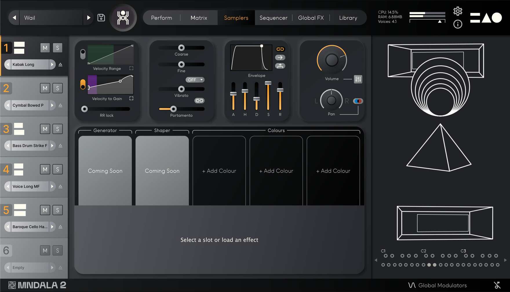Open the Global FX view

click(x=311, y=18)
